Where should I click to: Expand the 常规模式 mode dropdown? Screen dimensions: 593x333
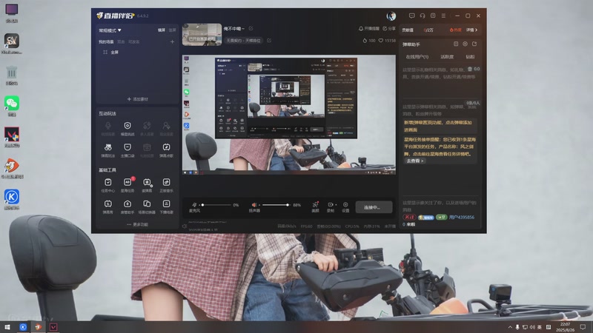[x=110, y=30]
